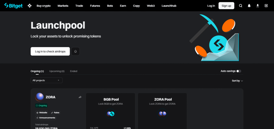Click the Launchpool page heading
Viewport: 274px width, 129px height.
[x=58, y=25]
